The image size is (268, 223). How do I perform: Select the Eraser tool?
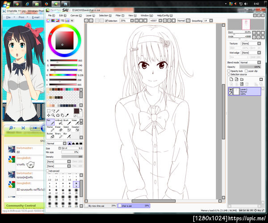tap(59, 129)
